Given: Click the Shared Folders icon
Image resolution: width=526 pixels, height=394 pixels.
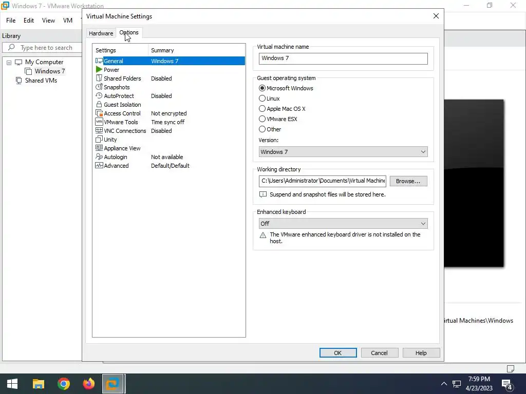Looking at the screenshot, I should 99,78.
